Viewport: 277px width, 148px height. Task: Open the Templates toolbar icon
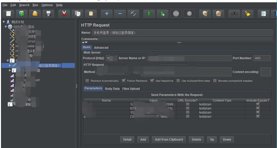point(22,14)
